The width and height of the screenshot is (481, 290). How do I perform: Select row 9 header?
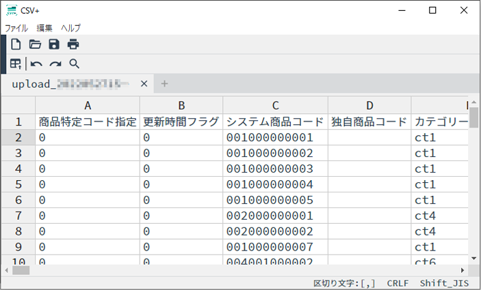[18, 246]
